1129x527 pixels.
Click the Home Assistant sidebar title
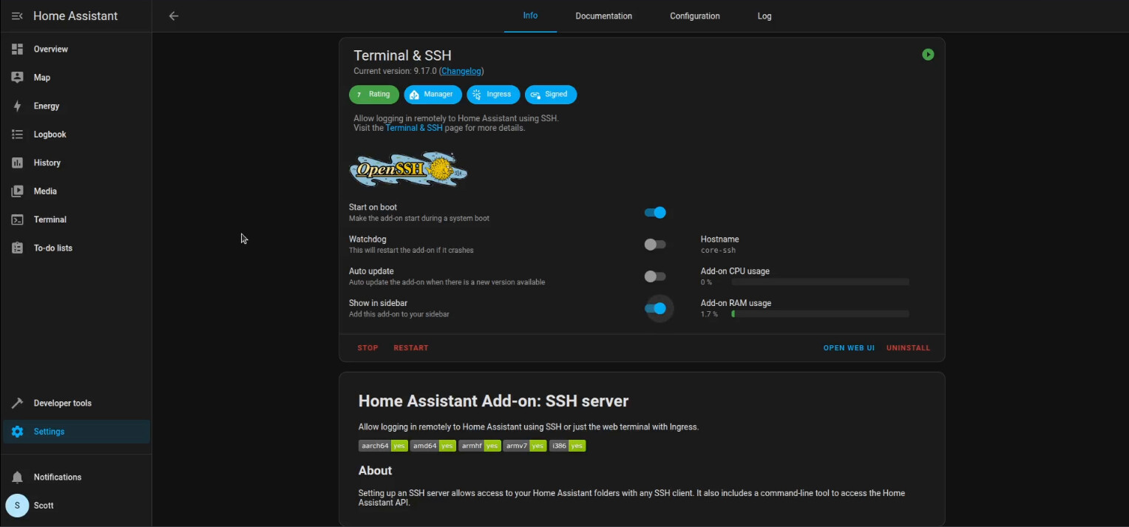pos(75,16)
